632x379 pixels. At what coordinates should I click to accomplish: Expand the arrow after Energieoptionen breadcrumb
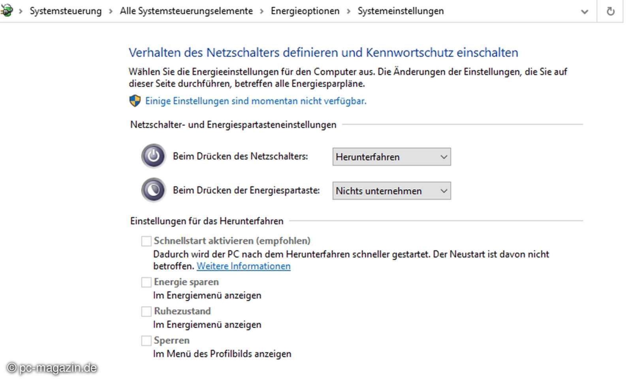(x=348, y=11)
